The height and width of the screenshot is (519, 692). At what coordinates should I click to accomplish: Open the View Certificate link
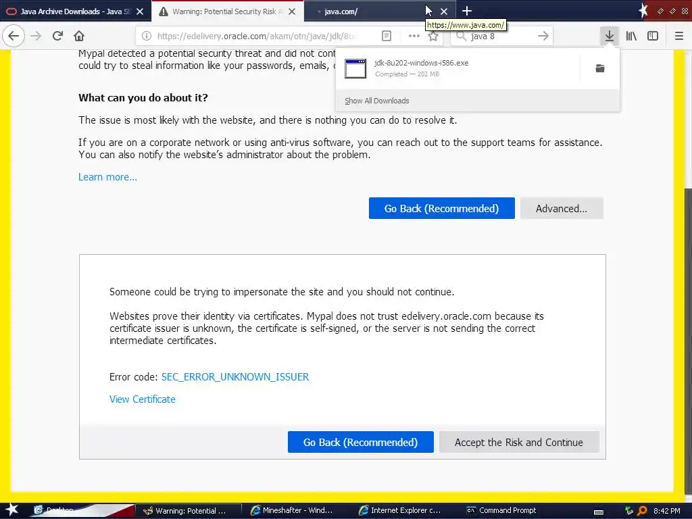142,399
